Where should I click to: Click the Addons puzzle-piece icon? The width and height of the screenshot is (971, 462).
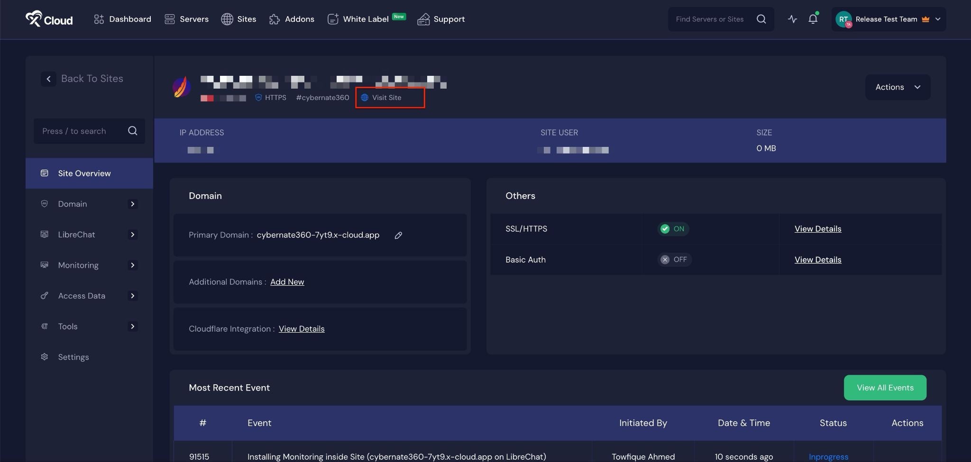point(274,19)
